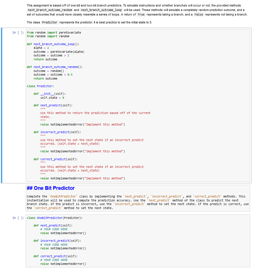253x275 pixels.
Task: Click docstring 'Use this method to return the prediction'
Action: point(95,113)
